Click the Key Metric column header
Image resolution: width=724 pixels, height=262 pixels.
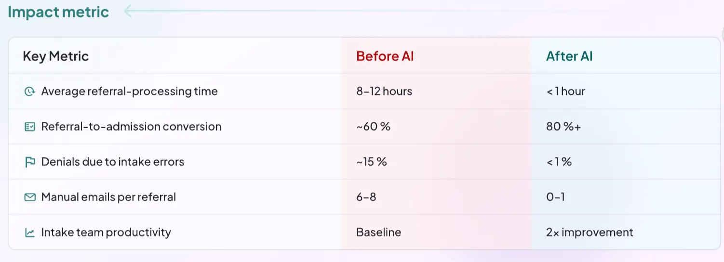pos(56,56)
